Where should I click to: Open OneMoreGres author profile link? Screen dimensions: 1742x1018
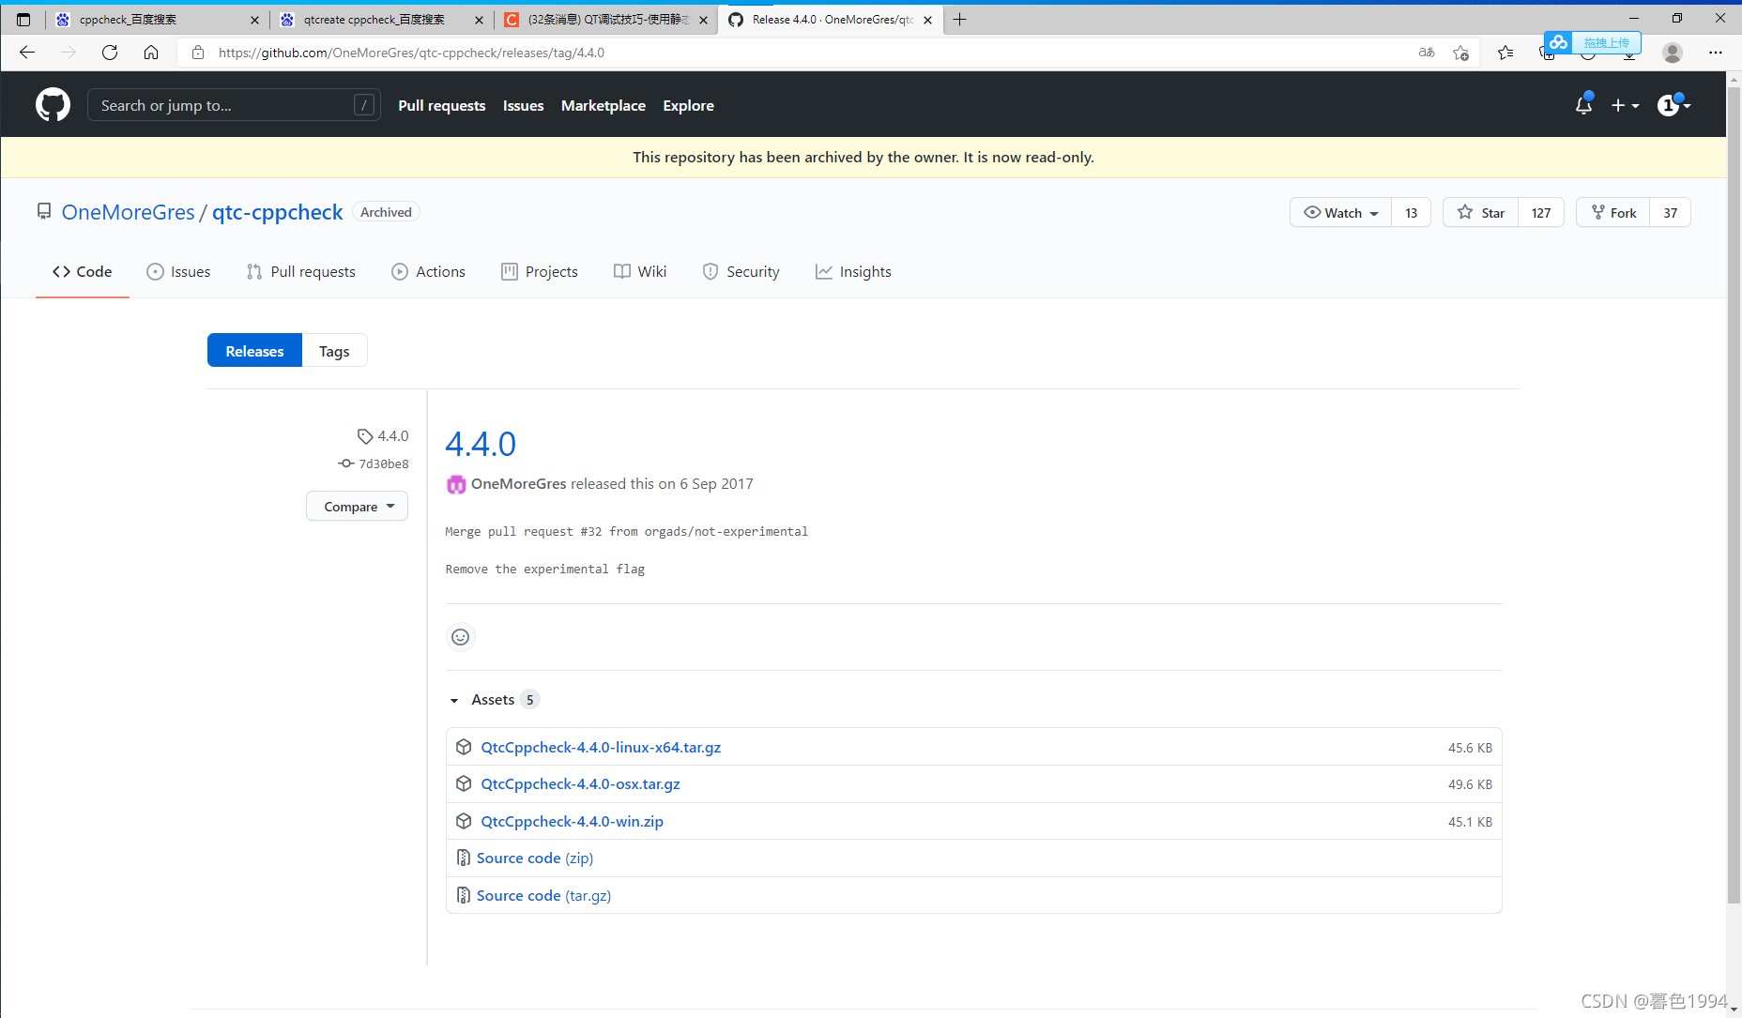tap(518, 484)
